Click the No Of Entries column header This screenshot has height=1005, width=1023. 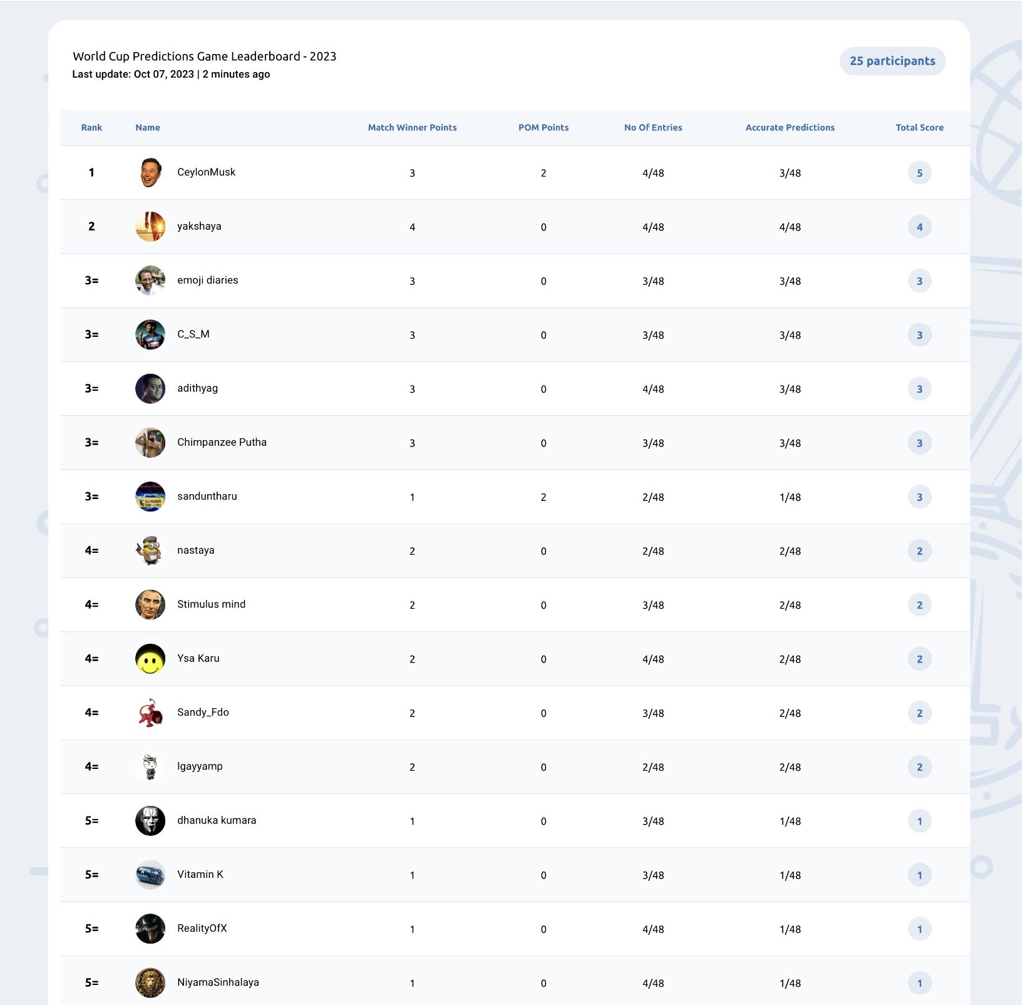653,128
